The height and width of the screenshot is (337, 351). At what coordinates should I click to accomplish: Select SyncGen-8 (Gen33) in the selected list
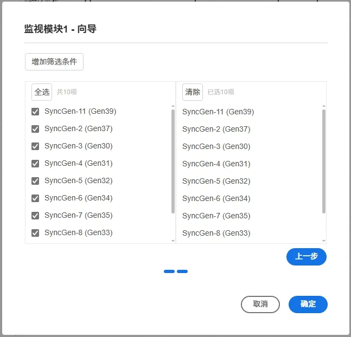pos(216,233)
